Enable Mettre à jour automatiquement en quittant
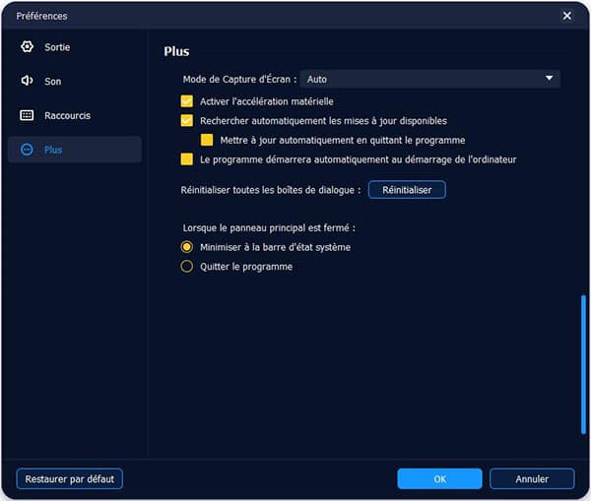591x501 pixels. 207,140
